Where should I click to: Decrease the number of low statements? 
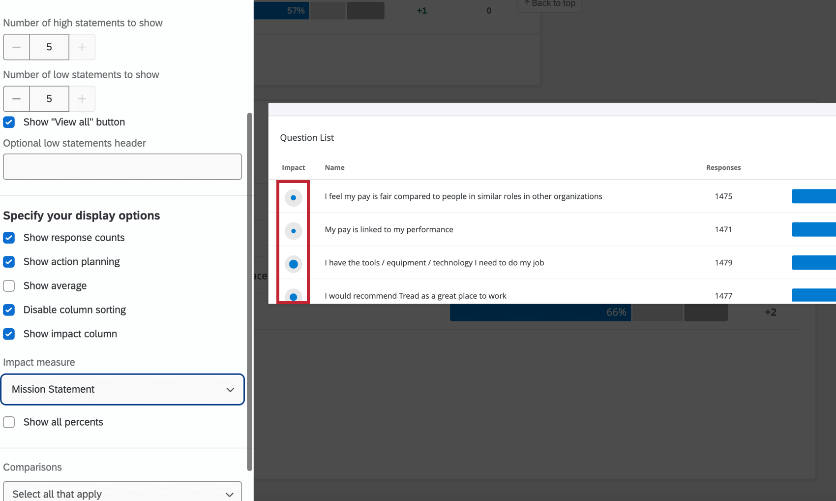point(16,98)
